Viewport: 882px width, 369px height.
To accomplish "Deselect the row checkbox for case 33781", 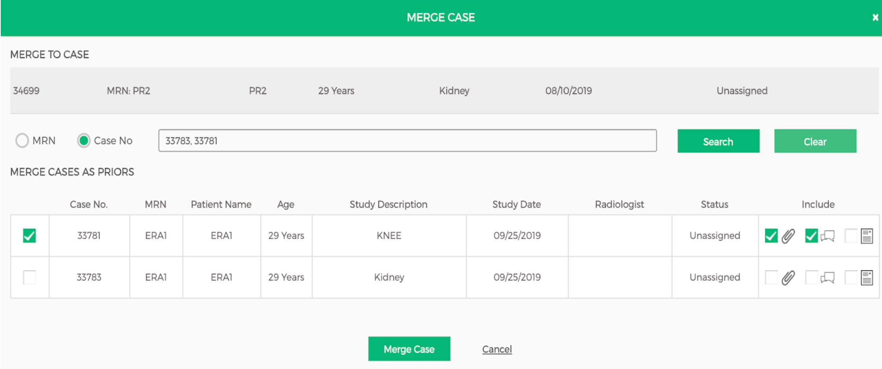I will pyautogui.click(x=29, y=236).
